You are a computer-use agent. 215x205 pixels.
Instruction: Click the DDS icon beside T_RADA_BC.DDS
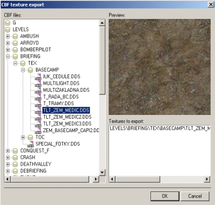pos(38,97)
